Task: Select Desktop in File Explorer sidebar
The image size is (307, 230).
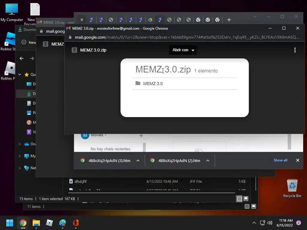Action: tap(31, 84)
